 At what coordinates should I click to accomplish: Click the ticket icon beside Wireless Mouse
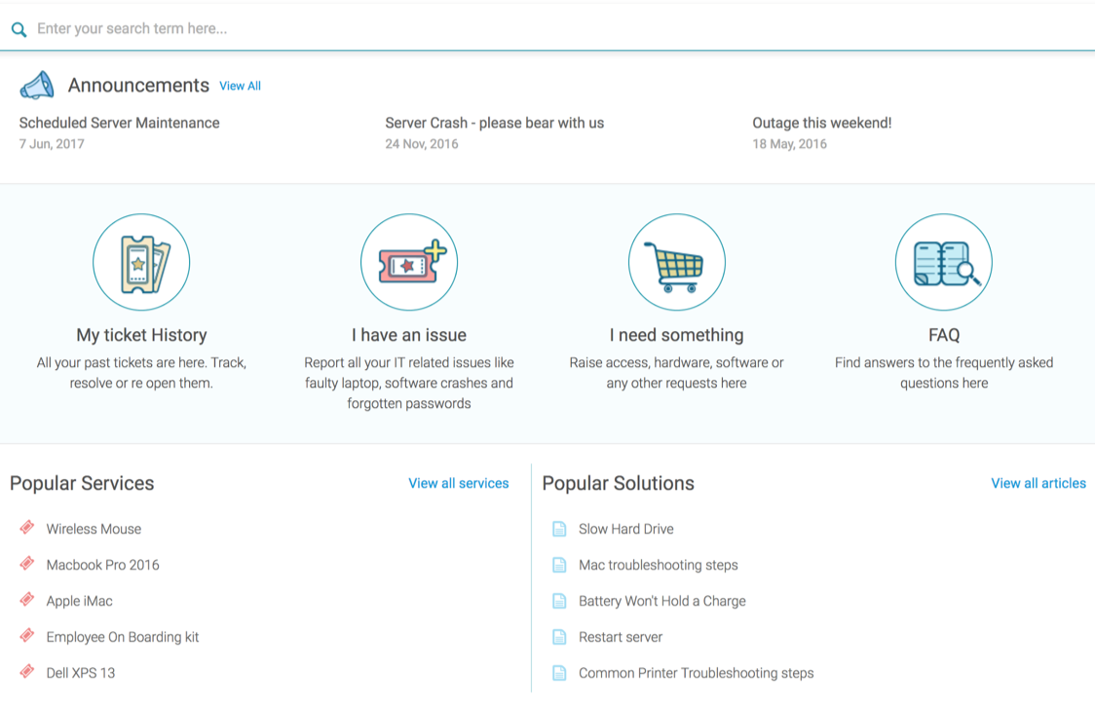[27, 527]
